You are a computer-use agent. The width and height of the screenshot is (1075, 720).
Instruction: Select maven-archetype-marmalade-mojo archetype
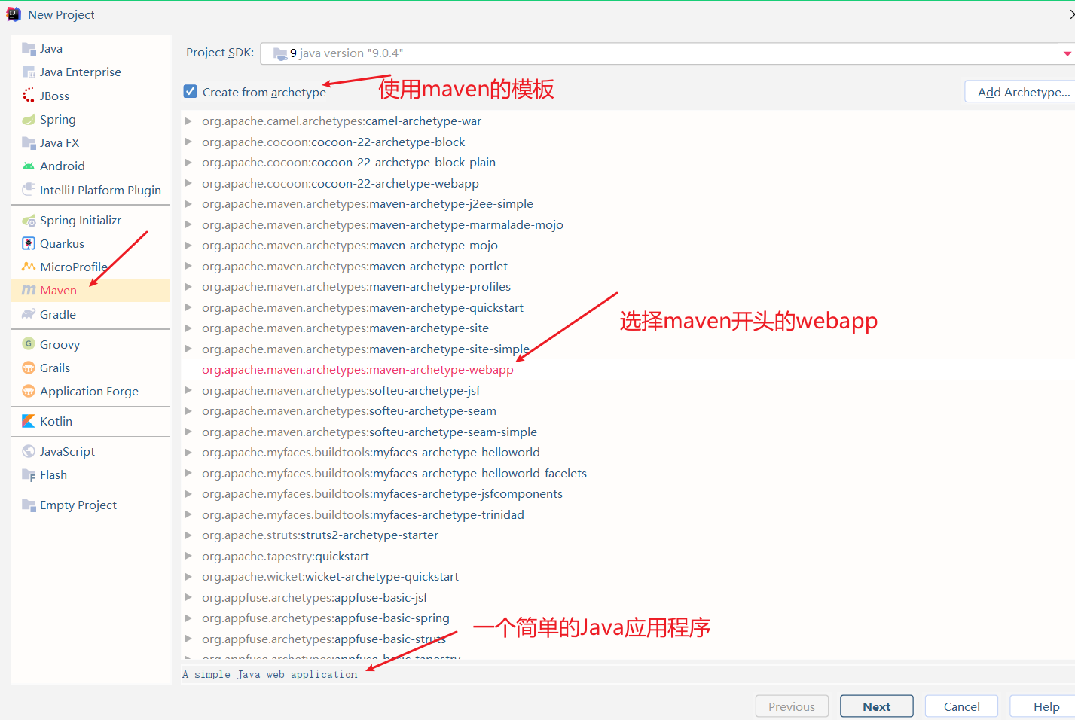tap(383, 224)
